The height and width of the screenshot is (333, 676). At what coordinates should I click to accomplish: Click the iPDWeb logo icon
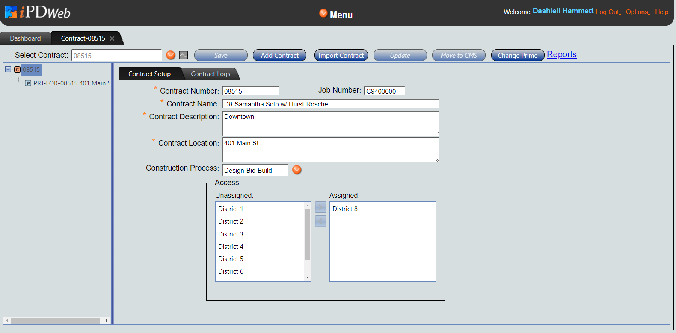click(11, 12)
